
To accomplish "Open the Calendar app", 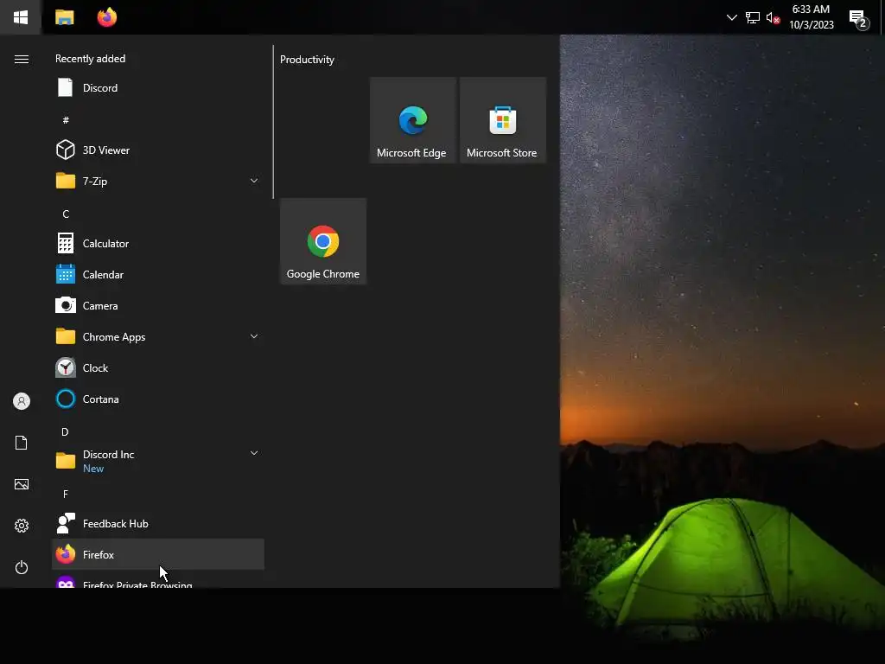I will [158, 274].
